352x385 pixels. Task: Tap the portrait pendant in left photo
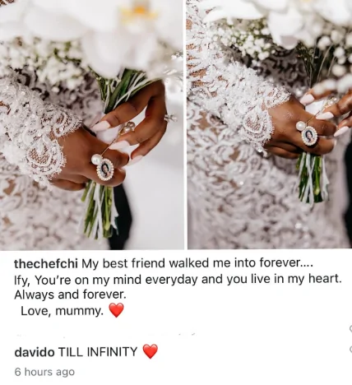tap(104, 169)
